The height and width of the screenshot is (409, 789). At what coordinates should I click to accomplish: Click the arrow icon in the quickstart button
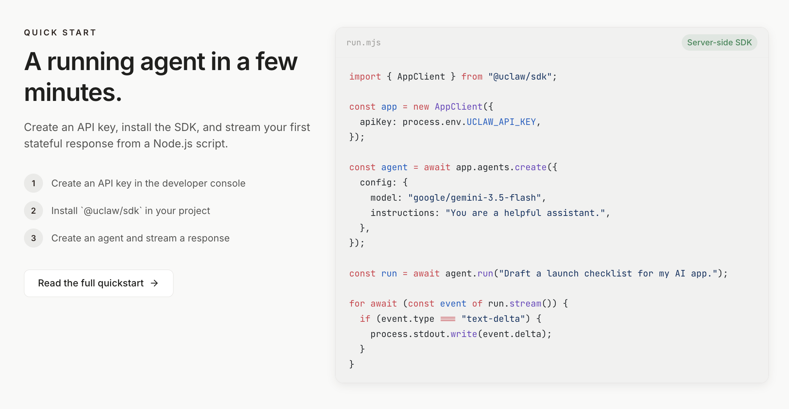[x=154, y=283]
